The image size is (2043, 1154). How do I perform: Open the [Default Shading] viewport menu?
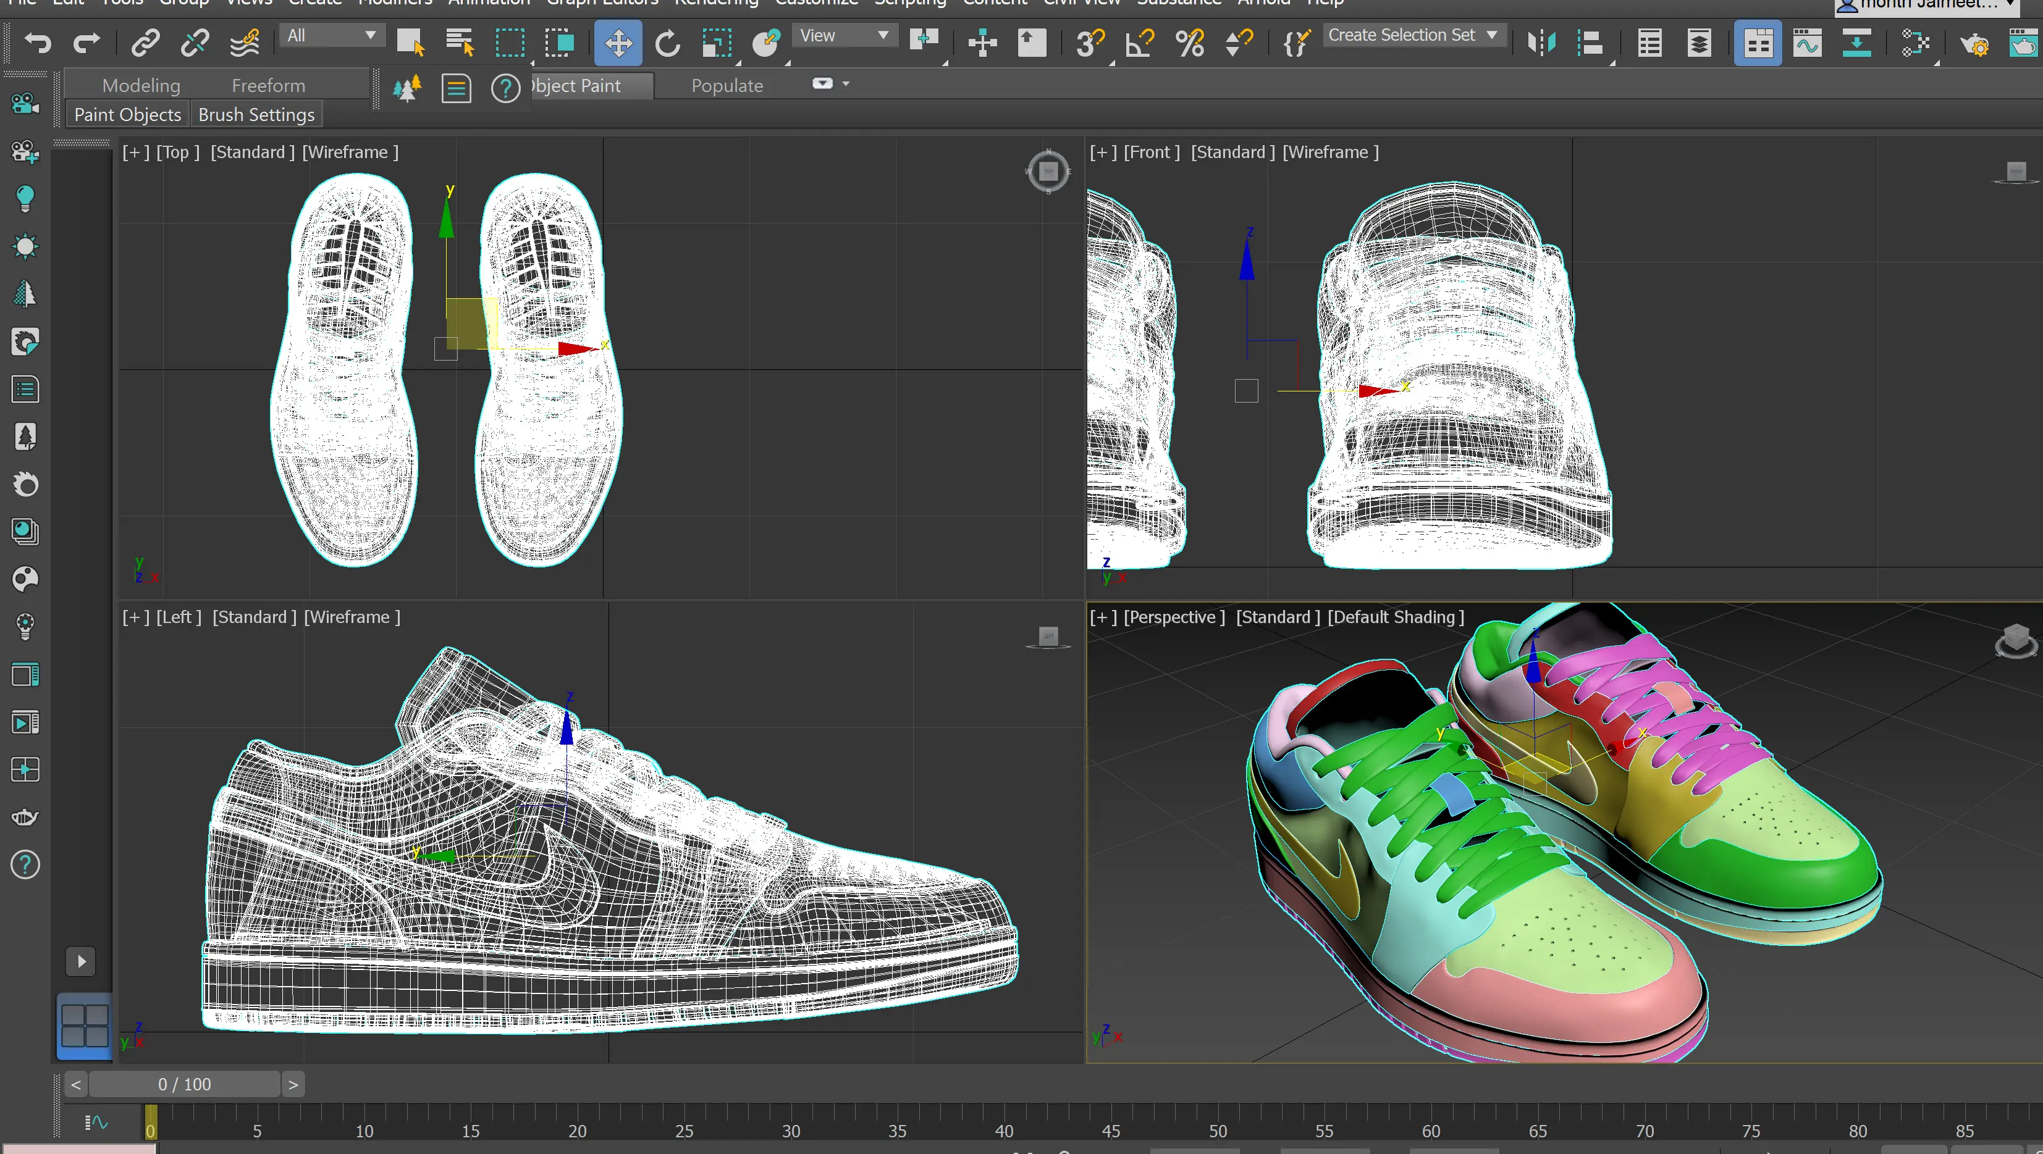pyautogui.click(x=1396, y=617)
